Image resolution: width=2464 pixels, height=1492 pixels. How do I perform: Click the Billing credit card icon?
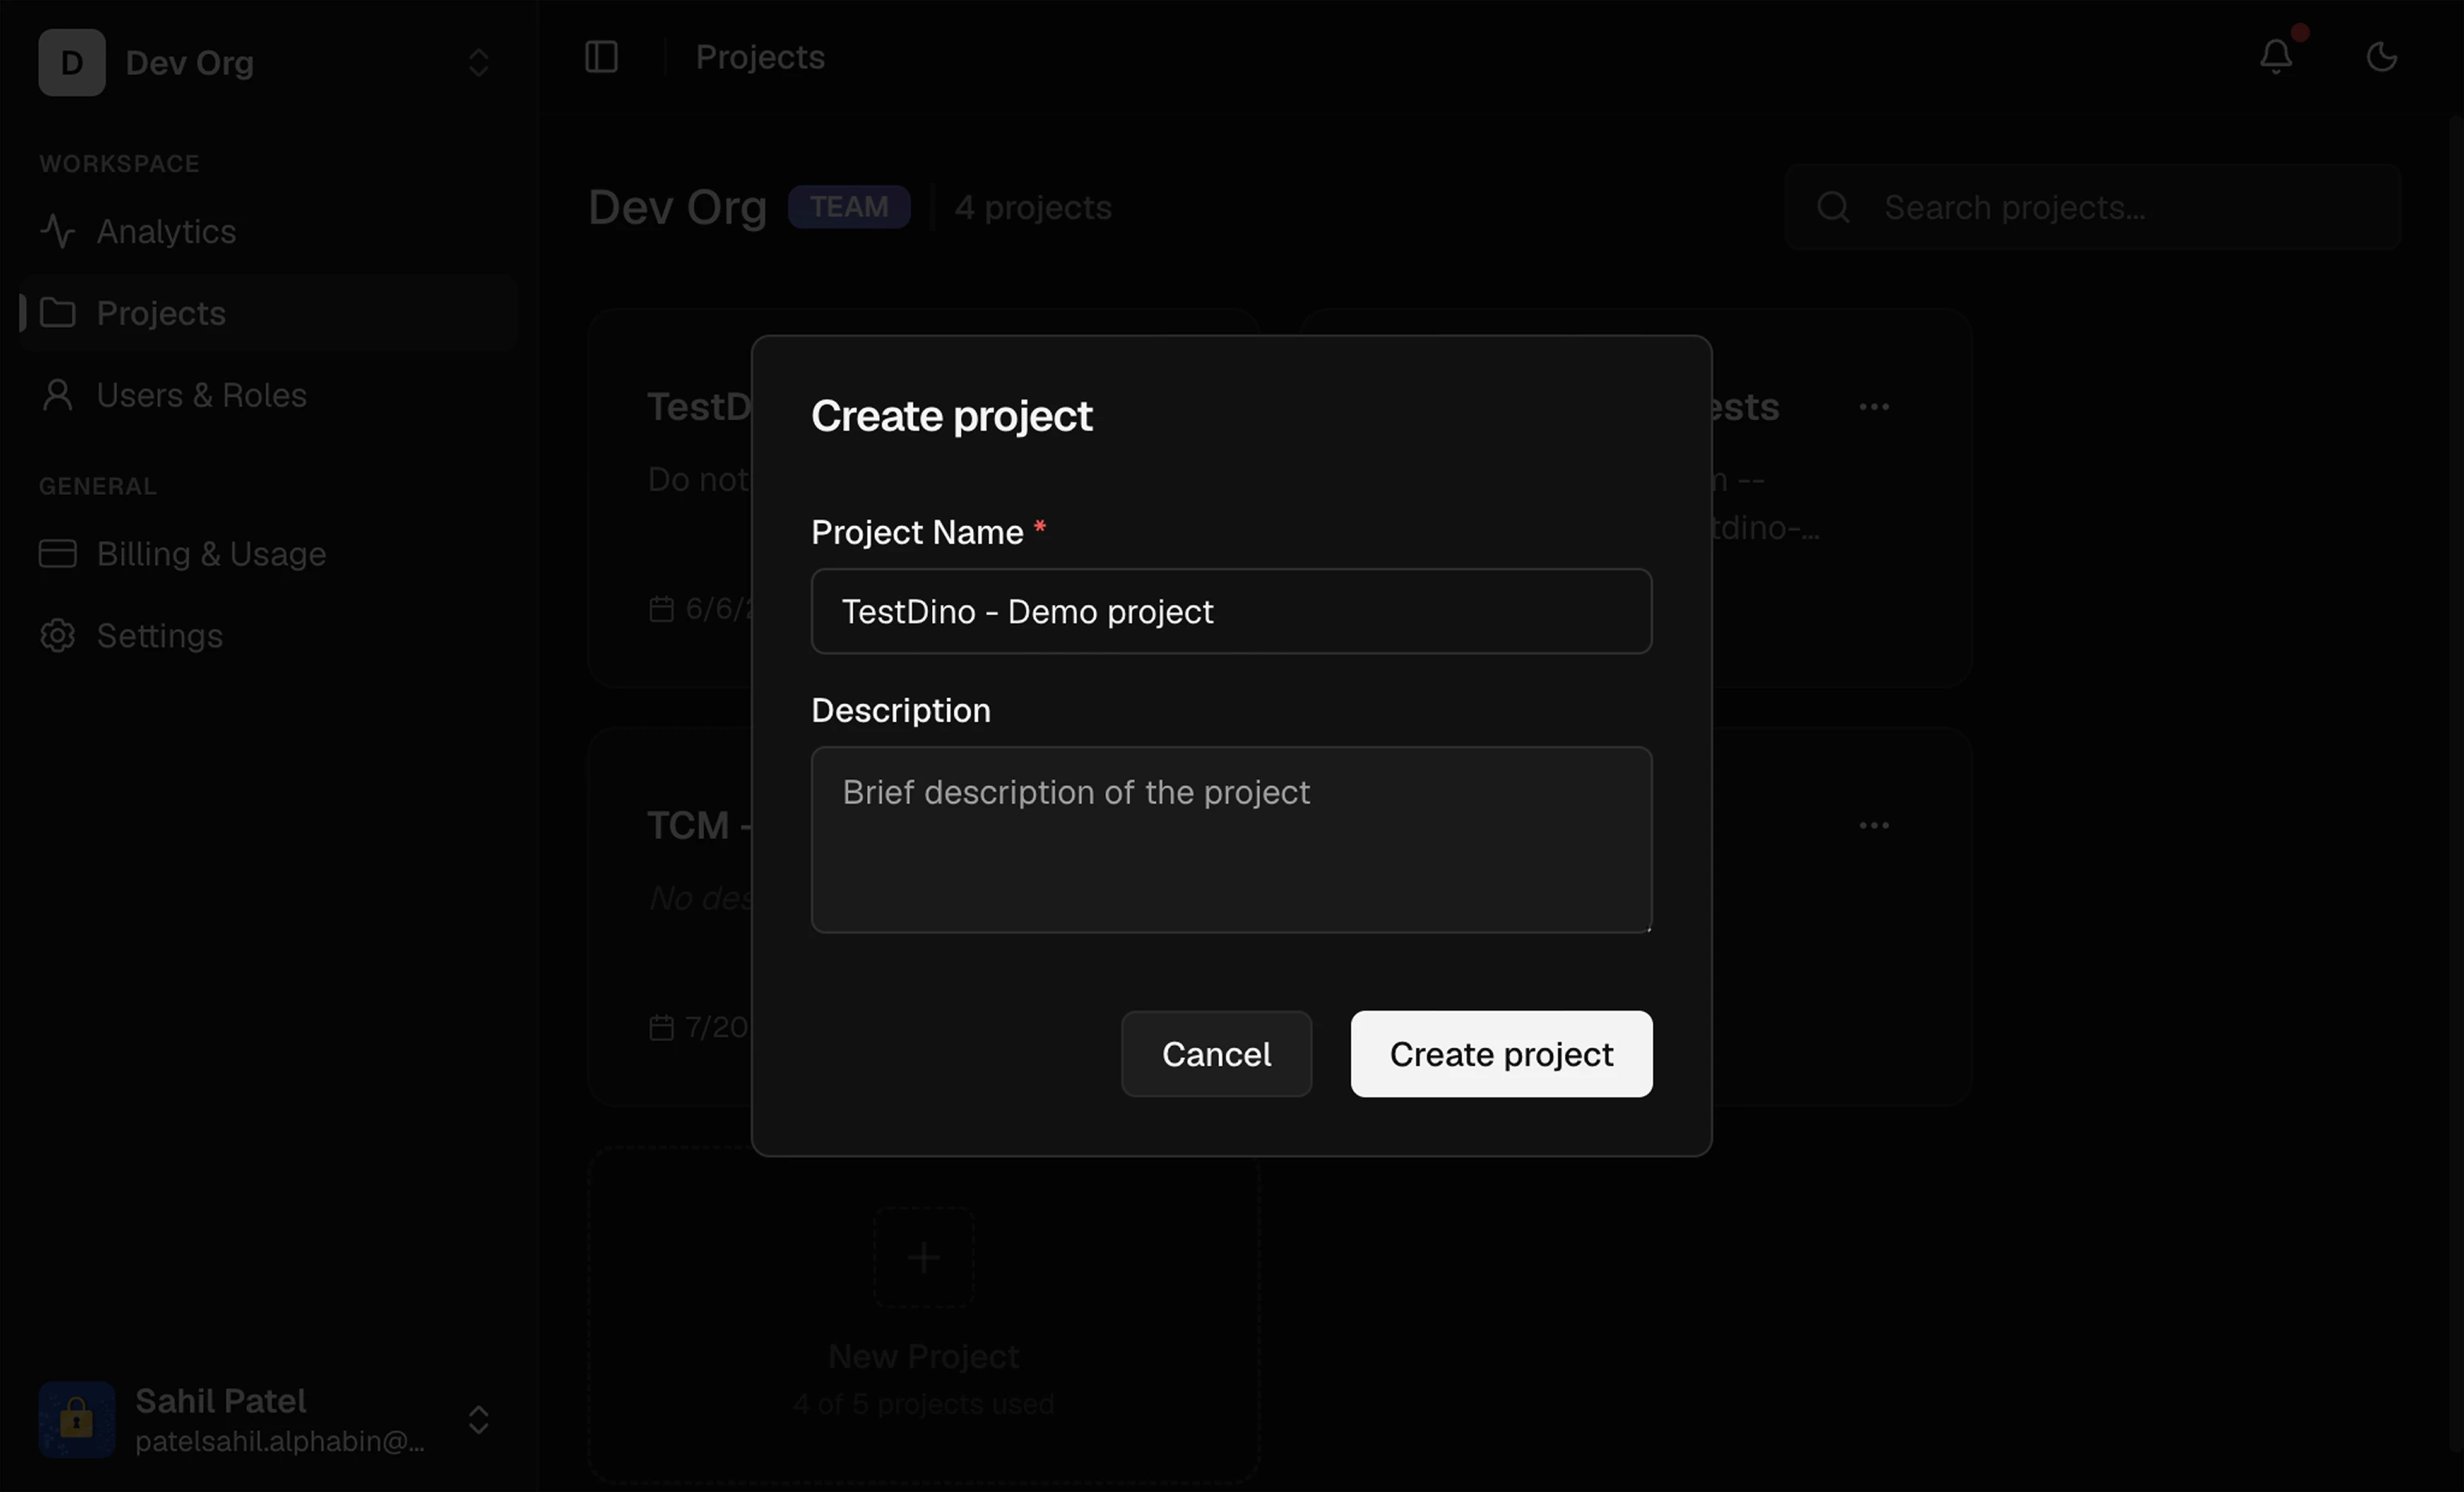[58, 554]
